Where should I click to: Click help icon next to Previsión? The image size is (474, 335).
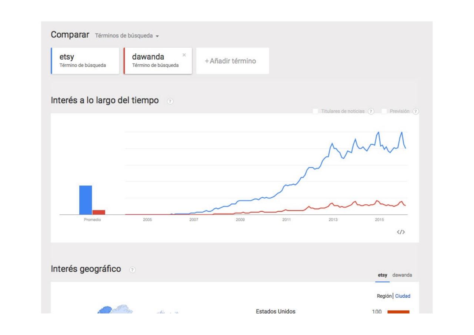[x=416, y=111]
